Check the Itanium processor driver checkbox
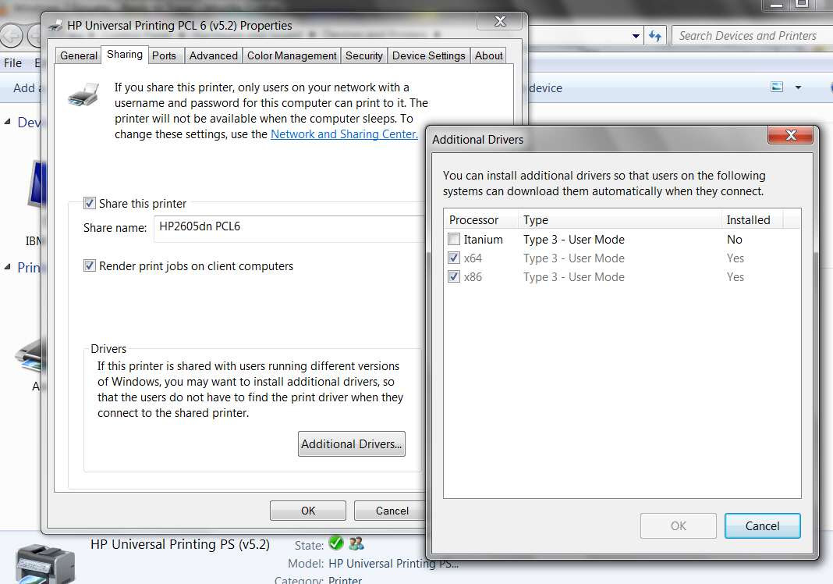The height and width of the screenshot is (584, 833). 454,240
